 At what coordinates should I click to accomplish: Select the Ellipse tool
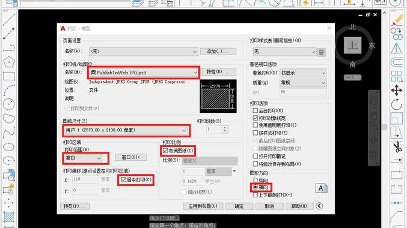[x=9, y=146]
